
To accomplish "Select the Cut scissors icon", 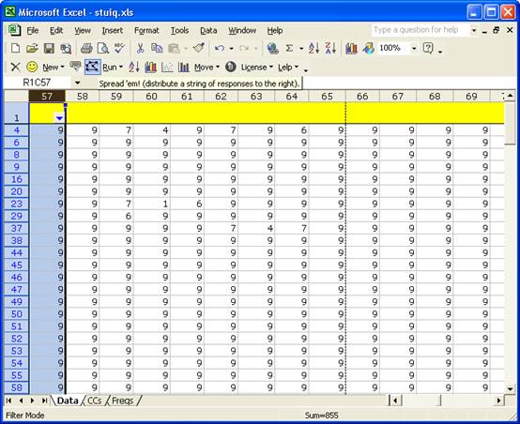I will click(x=140, y=49).
